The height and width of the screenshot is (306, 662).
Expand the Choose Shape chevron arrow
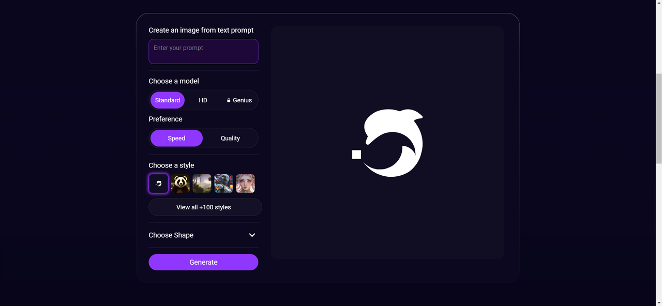pyautogui.click(x=252, y=235)
